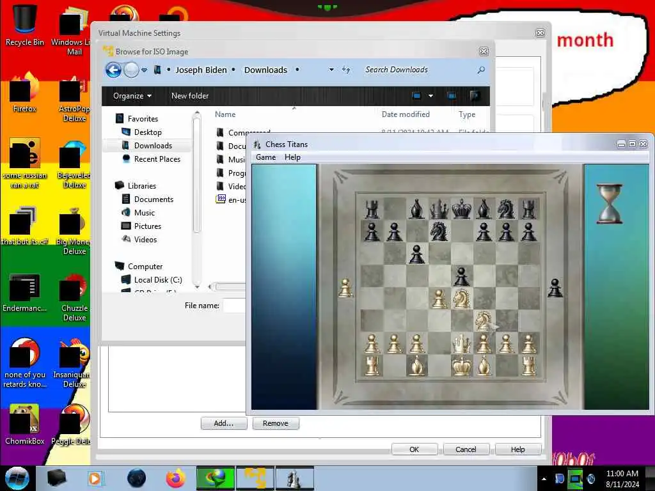The height and width of the screenshot is (491, 655).
Task: Open the Chuzzle Deluxe desktop icon
Action: tap(74, 297)
